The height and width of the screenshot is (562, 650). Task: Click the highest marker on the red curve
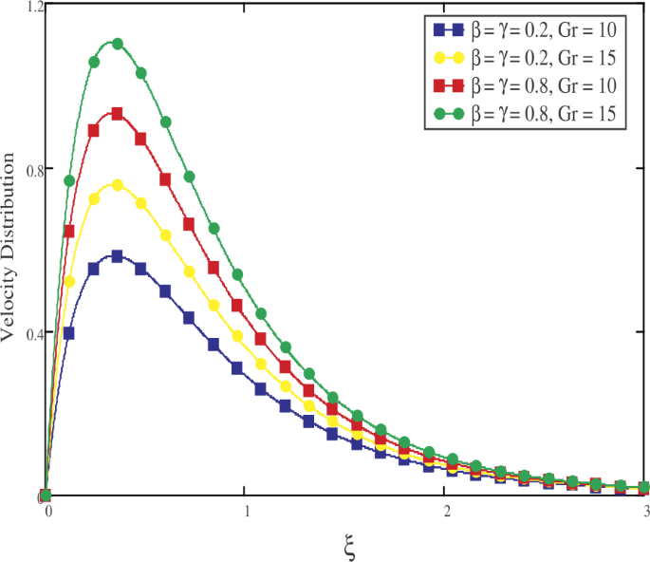[x=118, y=114]
